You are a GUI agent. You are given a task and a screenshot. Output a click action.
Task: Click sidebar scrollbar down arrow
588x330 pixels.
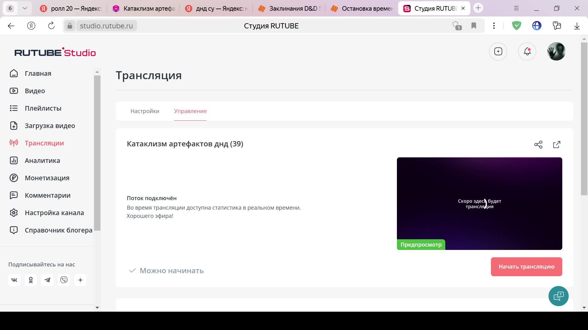pyautogui.click(x=97, y=307)
